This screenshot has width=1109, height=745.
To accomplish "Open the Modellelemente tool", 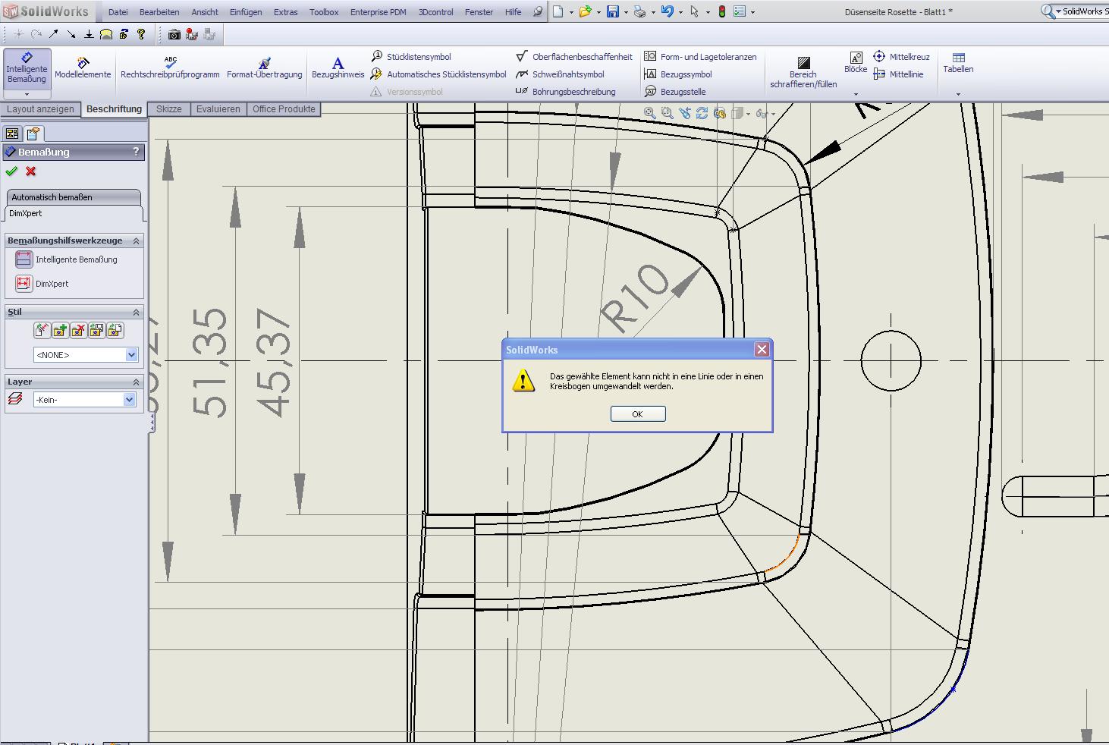I will 83,68.
